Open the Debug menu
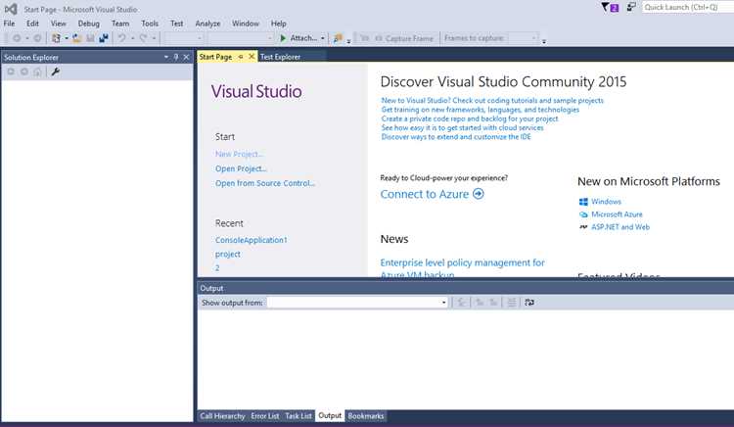 [88, 24]
